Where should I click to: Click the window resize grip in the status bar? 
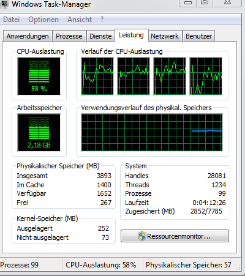(238, 268)
